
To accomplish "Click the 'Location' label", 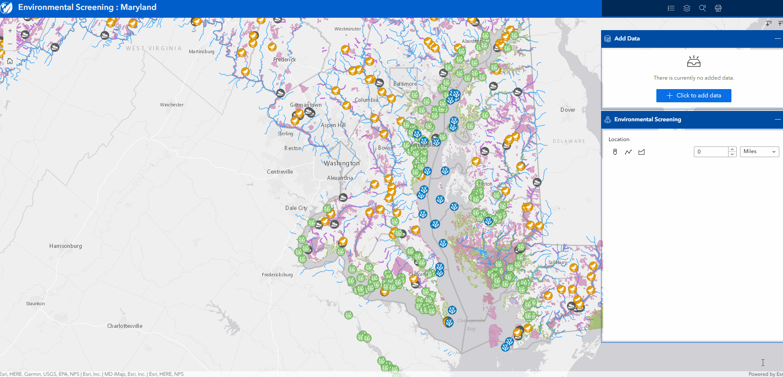I will coord(619,139).
